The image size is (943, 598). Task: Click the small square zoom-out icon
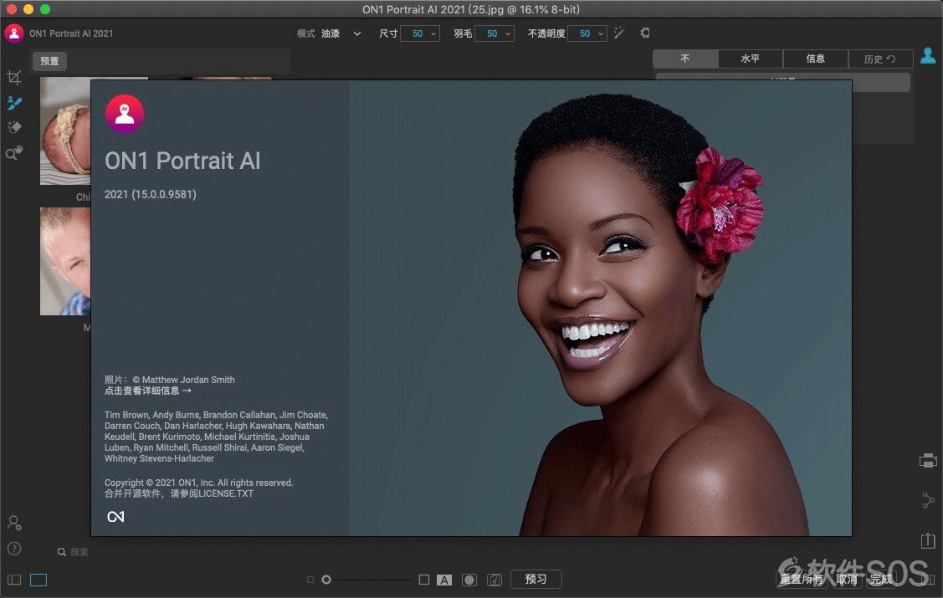[x=310, y=580]
